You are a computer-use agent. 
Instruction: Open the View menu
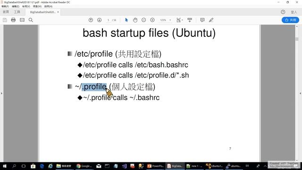pyautogui.click(x=26, y=6)
